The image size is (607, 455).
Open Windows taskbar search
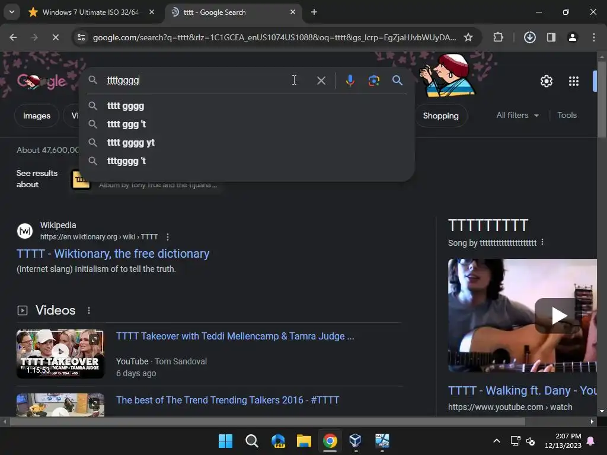coord(251,441)
